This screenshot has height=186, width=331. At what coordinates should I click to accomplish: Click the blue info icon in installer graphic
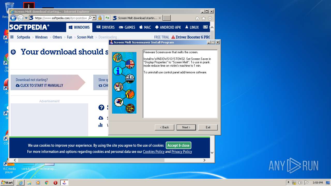(x=118, y=71)
